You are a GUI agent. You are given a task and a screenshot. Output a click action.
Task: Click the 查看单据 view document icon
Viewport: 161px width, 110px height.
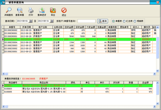click(20, 12)
